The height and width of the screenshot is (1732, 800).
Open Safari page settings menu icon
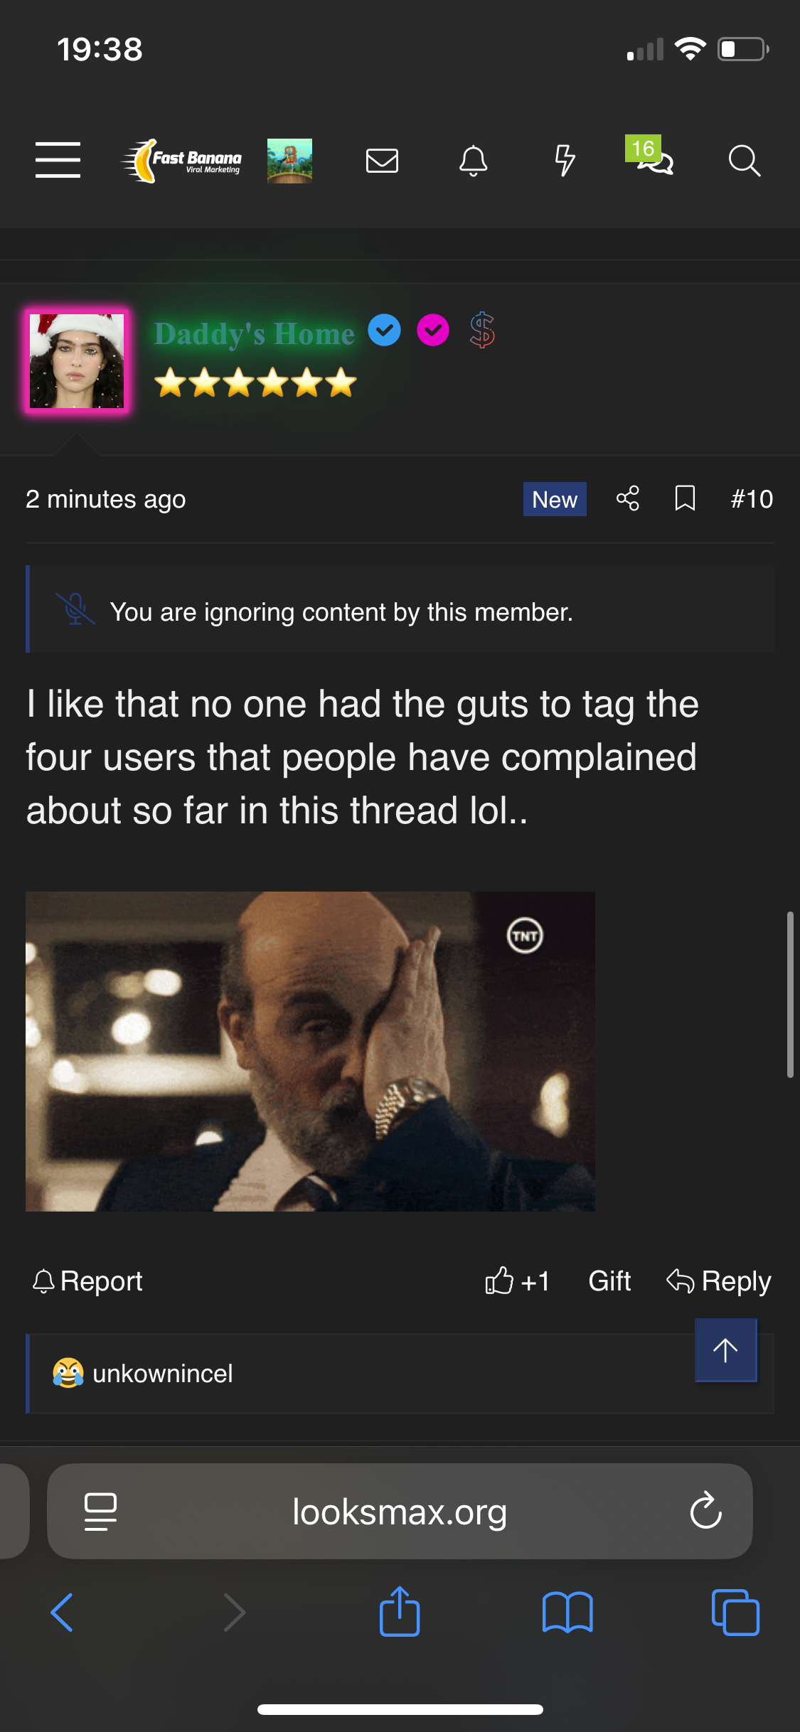(x=100, y=1512)
